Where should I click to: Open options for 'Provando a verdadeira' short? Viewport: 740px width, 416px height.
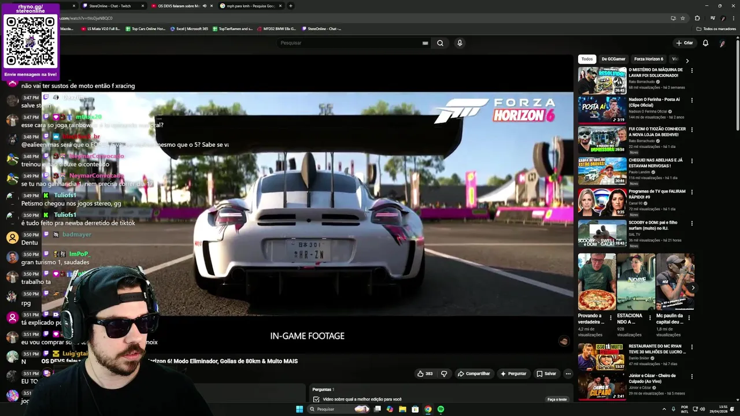[x=610, y=317]
